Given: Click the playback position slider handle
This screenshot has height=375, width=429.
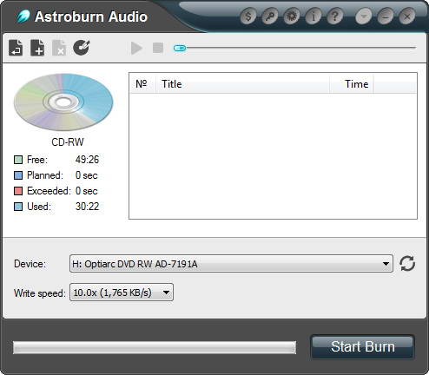Looking at the screenshot, I should (x=180, y=48).
